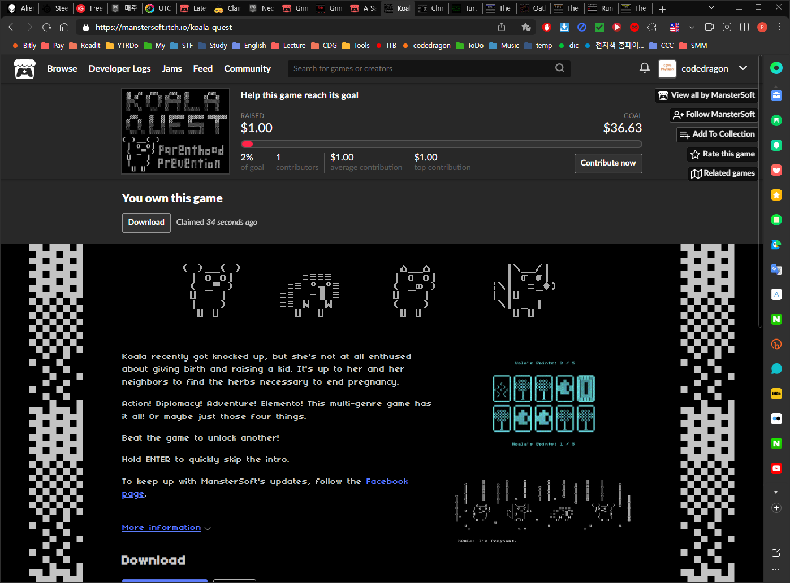This screenshot has width=790, height=583.
Task: Open the extensions puzzle piece menu
Action: pos(652,27)
